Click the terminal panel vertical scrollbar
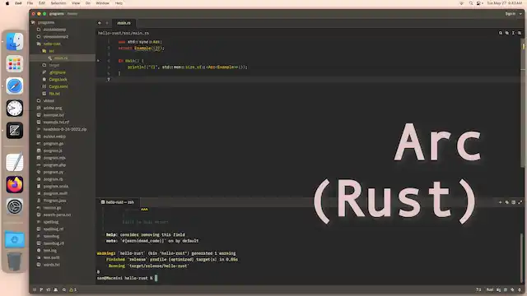This screenshot has width=527, height=296. point(521,257)
